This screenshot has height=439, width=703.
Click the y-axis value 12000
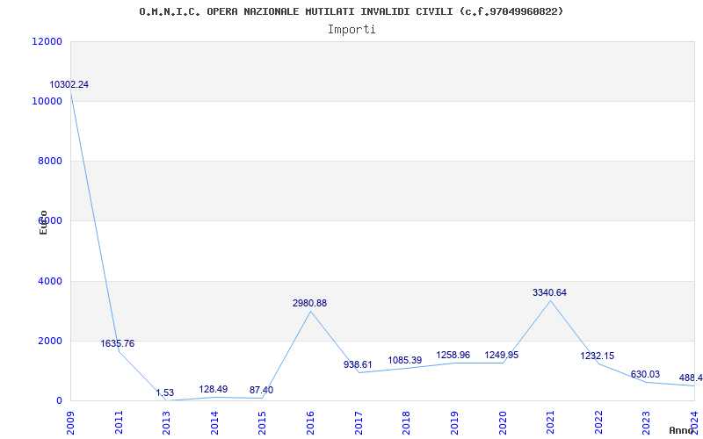click(x=47, y=41)
